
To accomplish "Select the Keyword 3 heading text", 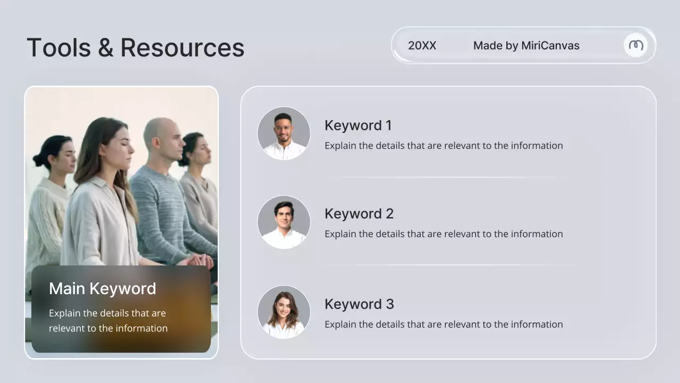I will point(359,304).
